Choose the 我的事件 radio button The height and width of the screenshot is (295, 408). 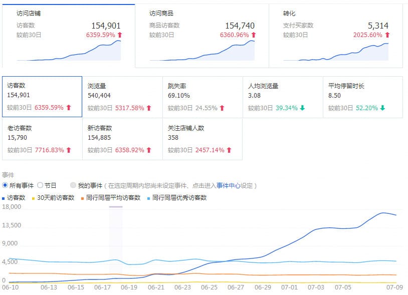[x=74, y=185]
